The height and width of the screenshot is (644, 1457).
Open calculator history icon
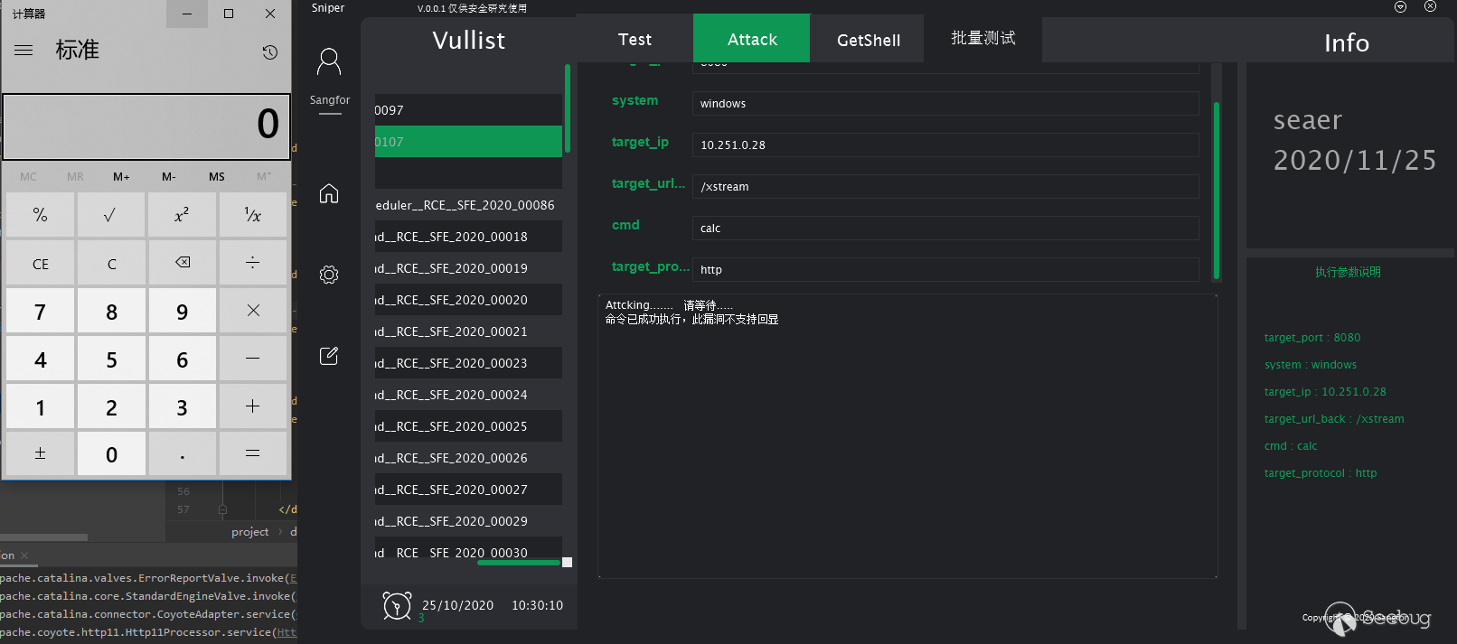pos(269,52)
